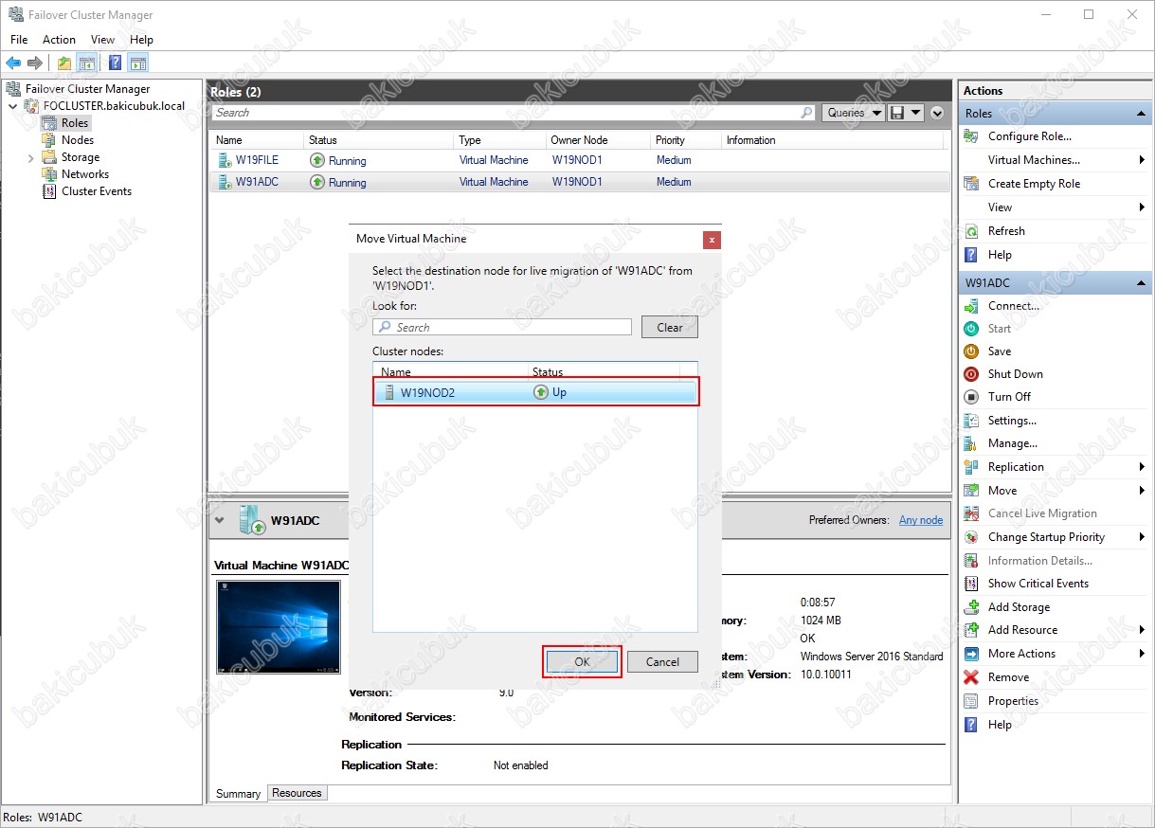Click the red Remove X icon
Screen dimensions: 1155x828
pos(971,677)
